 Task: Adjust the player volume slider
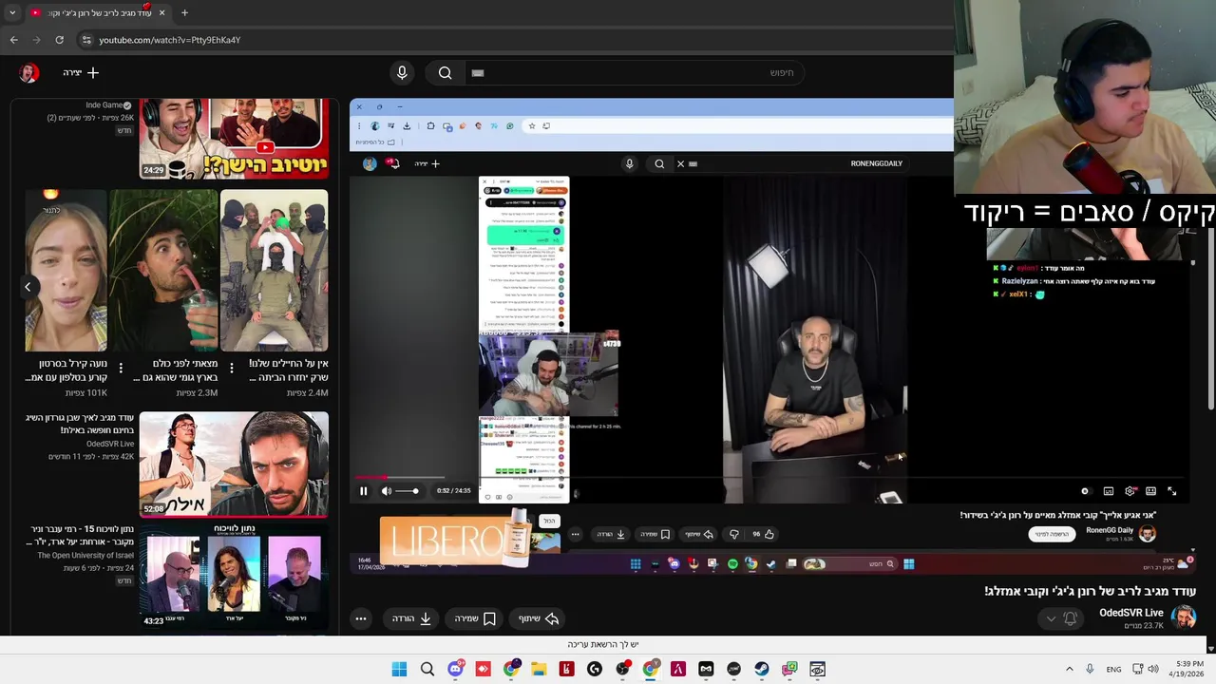point(407,491)
